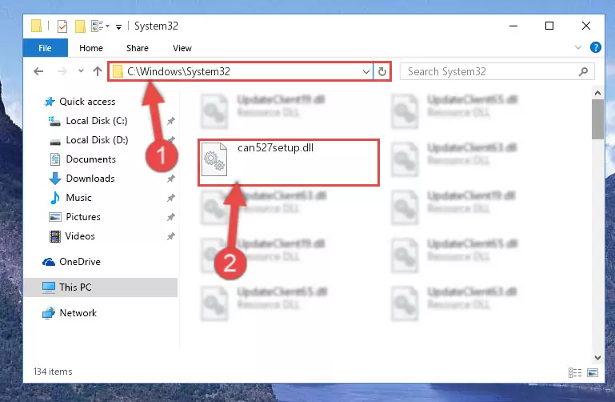
Task: Open Videos in the sidebar
Action: pyautogui.click(x=80, y=236)
